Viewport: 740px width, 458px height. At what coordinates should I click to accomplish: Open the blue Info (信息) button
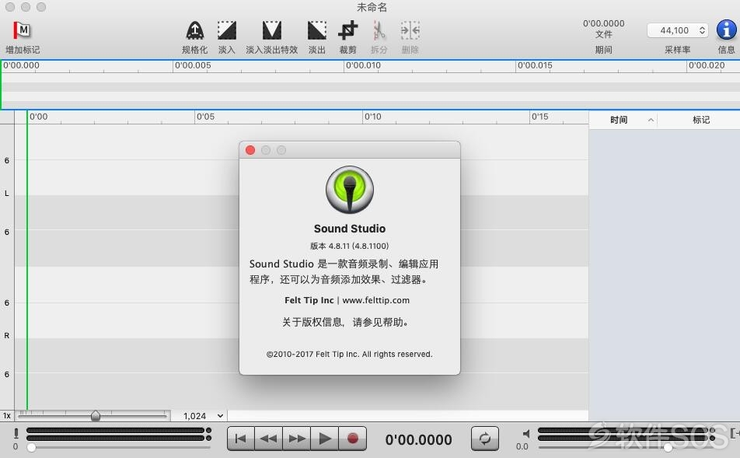[726, 30]
